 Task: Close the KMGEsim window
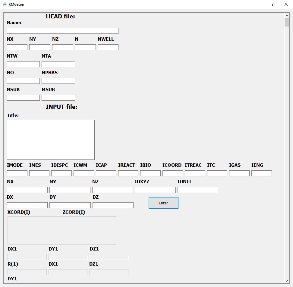click(x=286, y=4)
